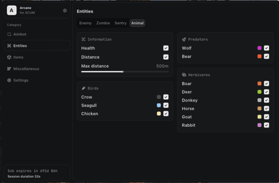
Task: Open the Zombie tab
Action: (103, 23)
